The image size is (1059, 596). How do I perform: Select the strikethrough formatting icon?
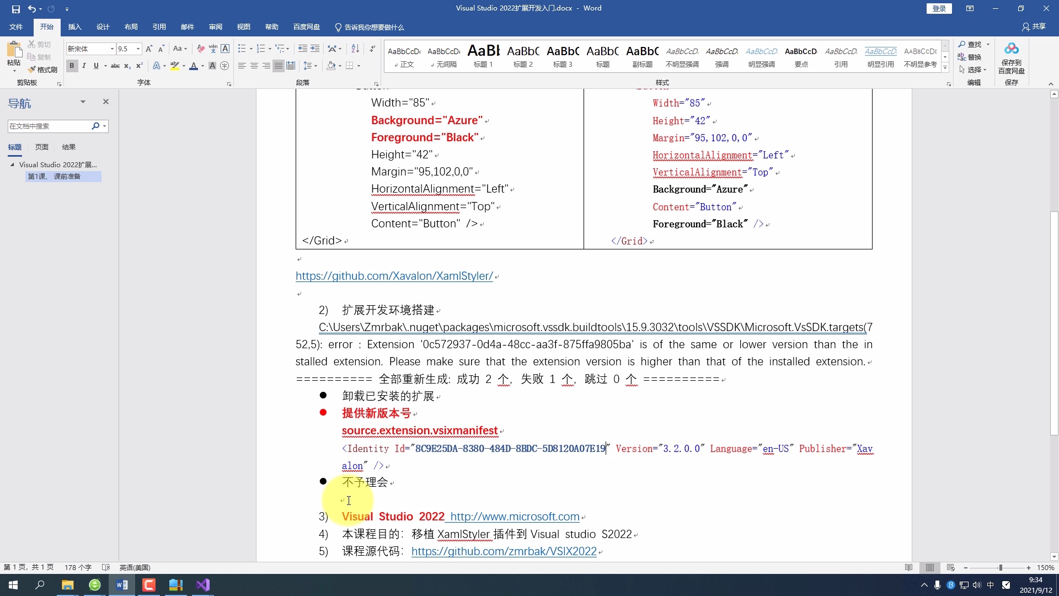[x=115, y=66]
